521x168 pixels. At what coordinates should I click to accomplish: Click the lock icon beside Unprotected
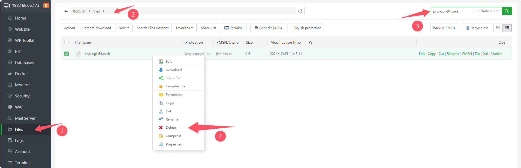coord(208,53)
